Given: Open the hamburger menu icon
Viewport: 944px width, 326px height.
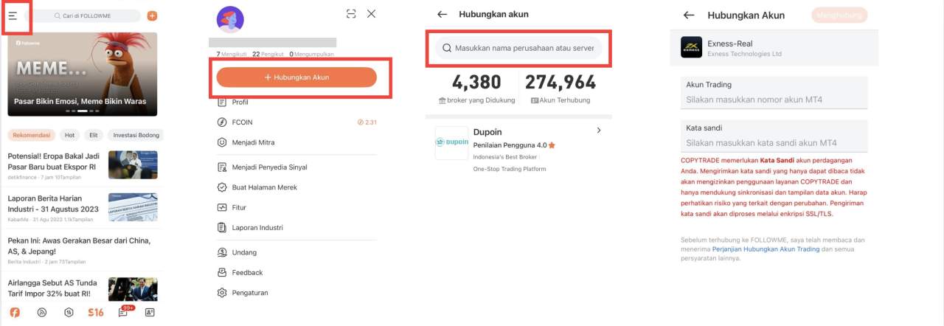Looking at the screenshot, I should 13,15.
